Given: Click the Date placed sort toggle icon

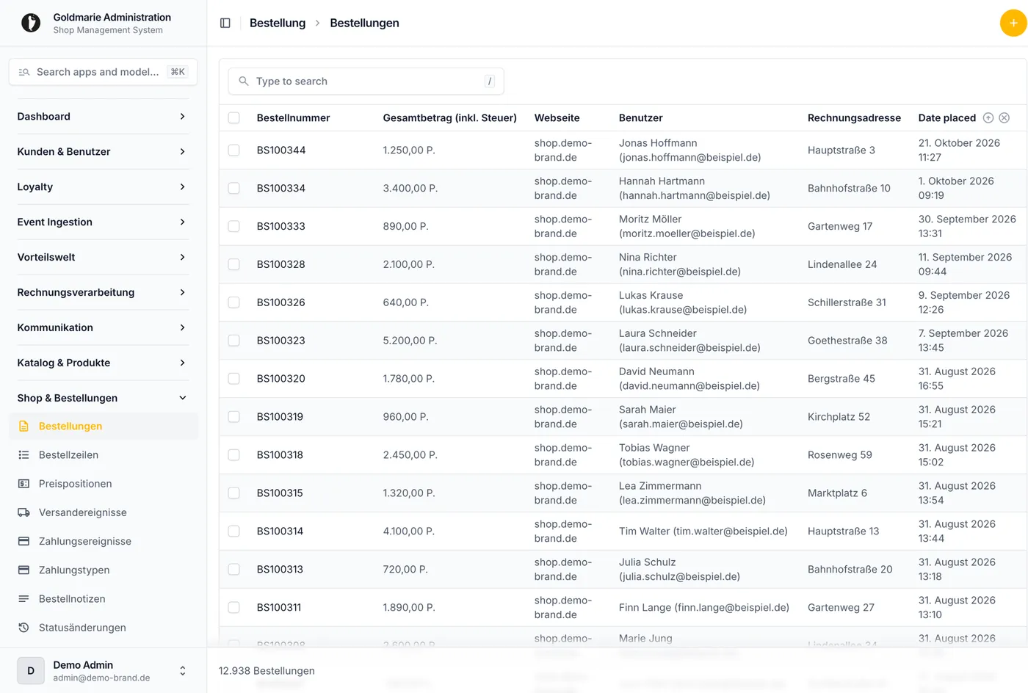Looking at the screenshot, I should coord(988,117).
